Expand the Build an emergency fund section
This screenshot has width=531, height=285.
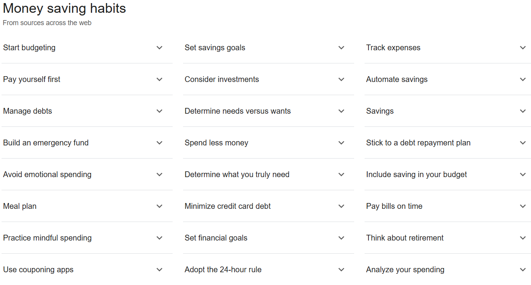(159, 143)
